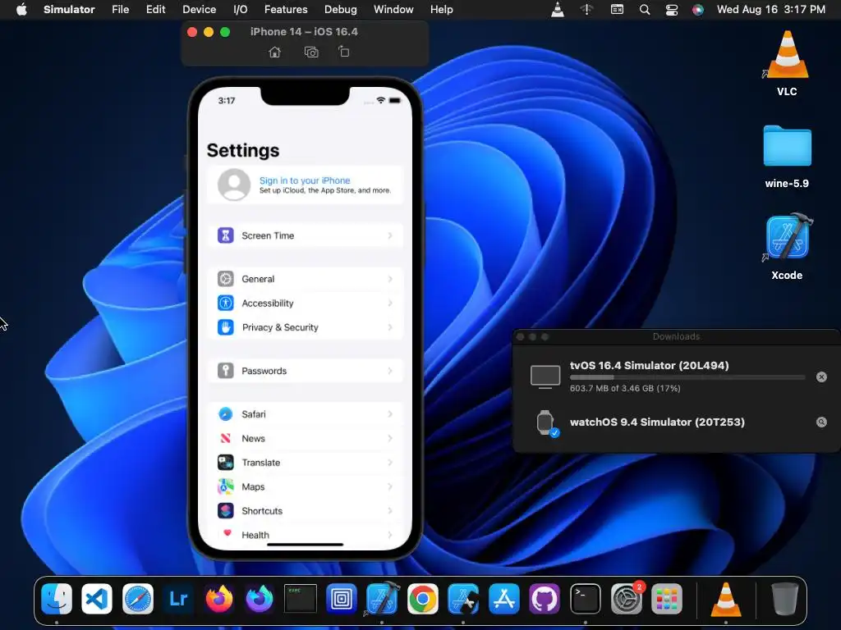Open Terminal from the Dock
This screenshot has height=630, width=841.
(585, 598)
